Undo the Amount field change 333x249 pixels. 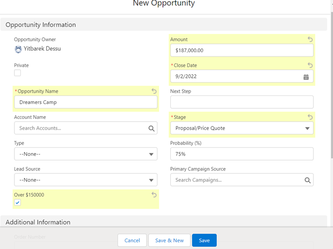pyautogui.click(x=310, y=39)
